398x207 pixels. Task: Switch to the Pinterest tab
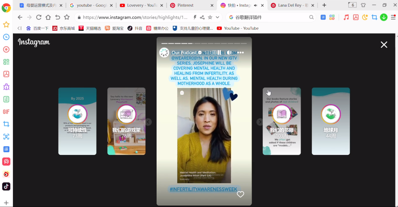point(192,5)
